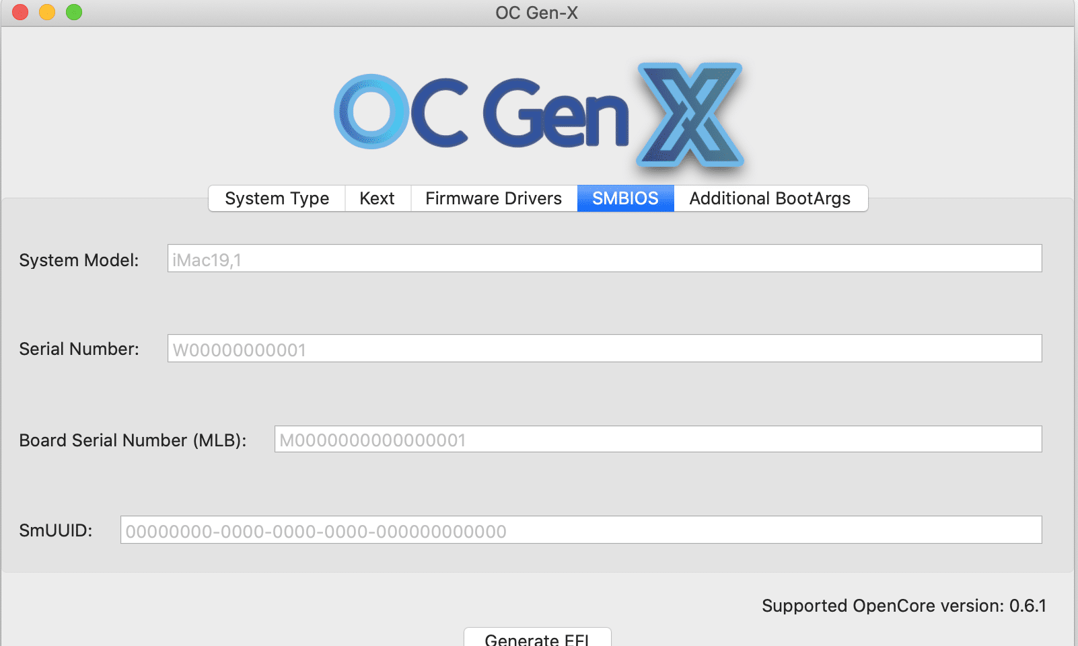Viewport: 1078px width, 646px height.
Task: Click the Board Serial Number (MLB) label
Action: [133, 440]
